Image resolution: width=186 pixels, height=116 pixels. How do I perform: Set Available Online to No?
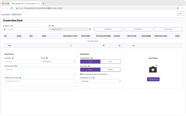tap(110, 62)
